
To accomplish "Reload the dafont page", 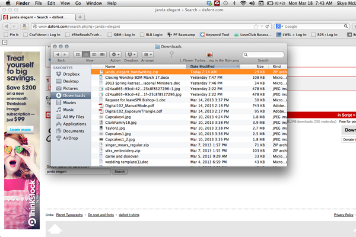I will click(267, 27).
